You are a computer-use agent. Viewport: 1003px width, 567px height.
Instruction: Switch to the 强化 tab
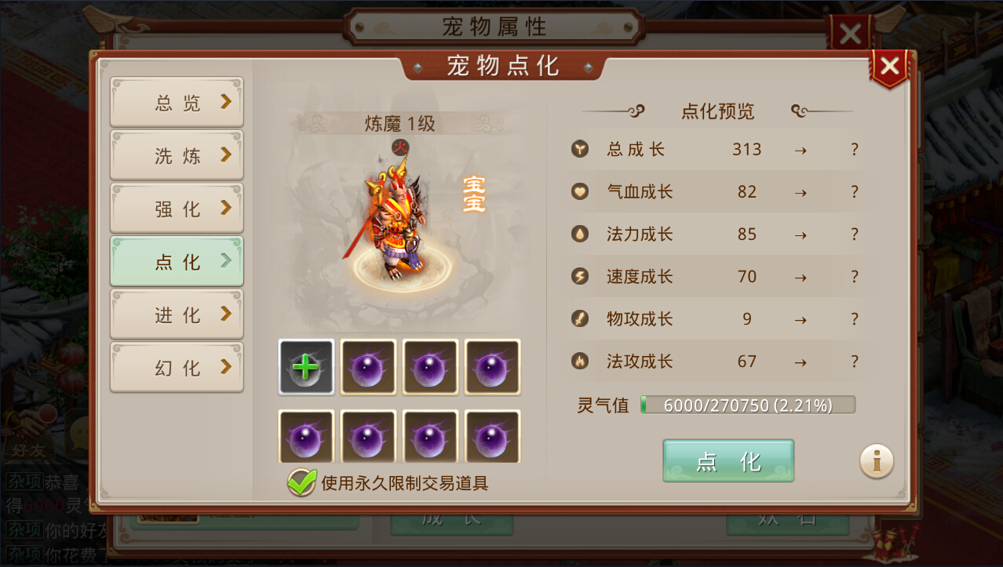pos(177,209)
